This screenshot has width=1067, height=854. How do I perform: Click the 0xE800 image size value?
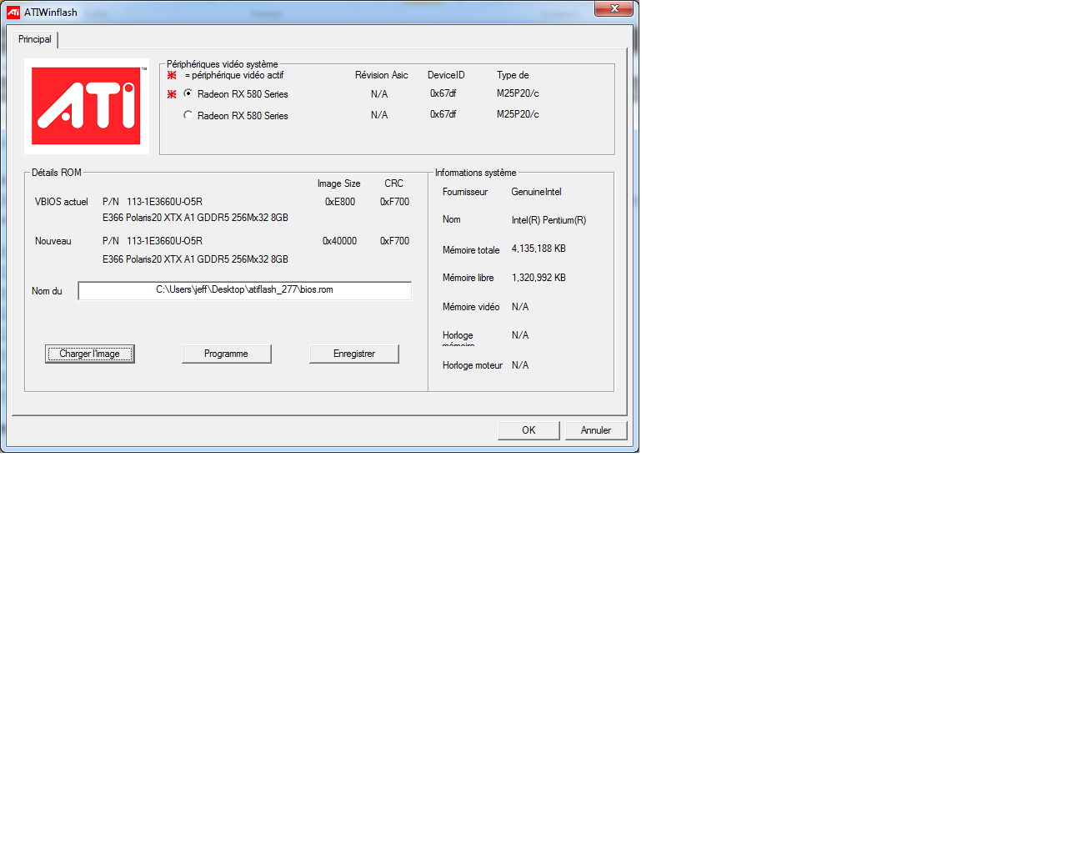(340, 202)
